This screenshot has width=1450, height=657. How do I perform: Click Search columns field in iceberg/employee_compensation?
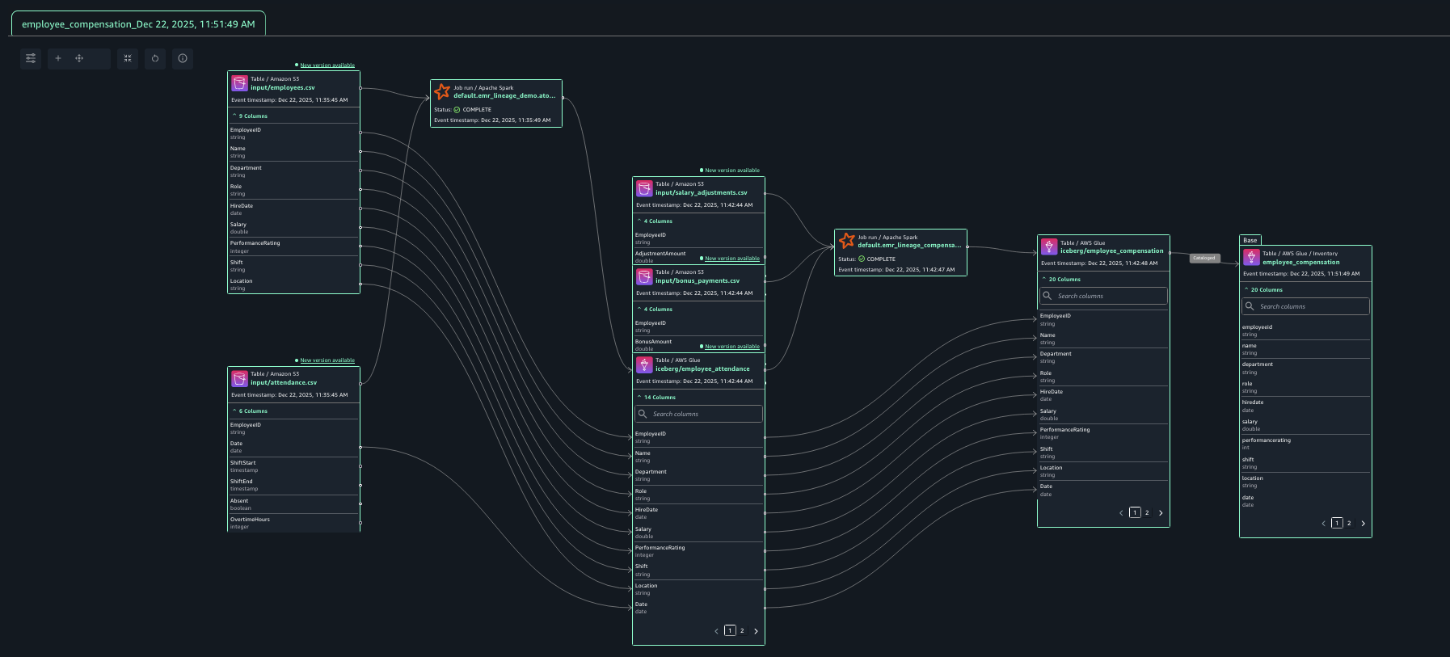point(1104,296)
